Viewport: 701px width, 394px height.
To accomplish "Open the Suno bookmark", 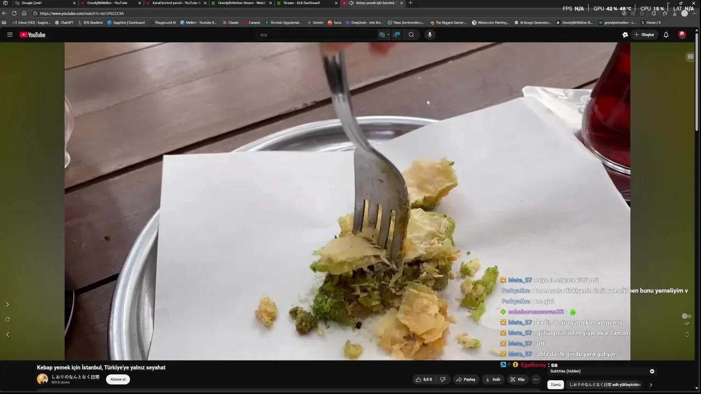I will [335, 22].
